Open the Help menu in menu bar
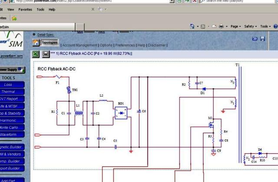Viewport: 278px width, 182px height. (x=52, y=10)
